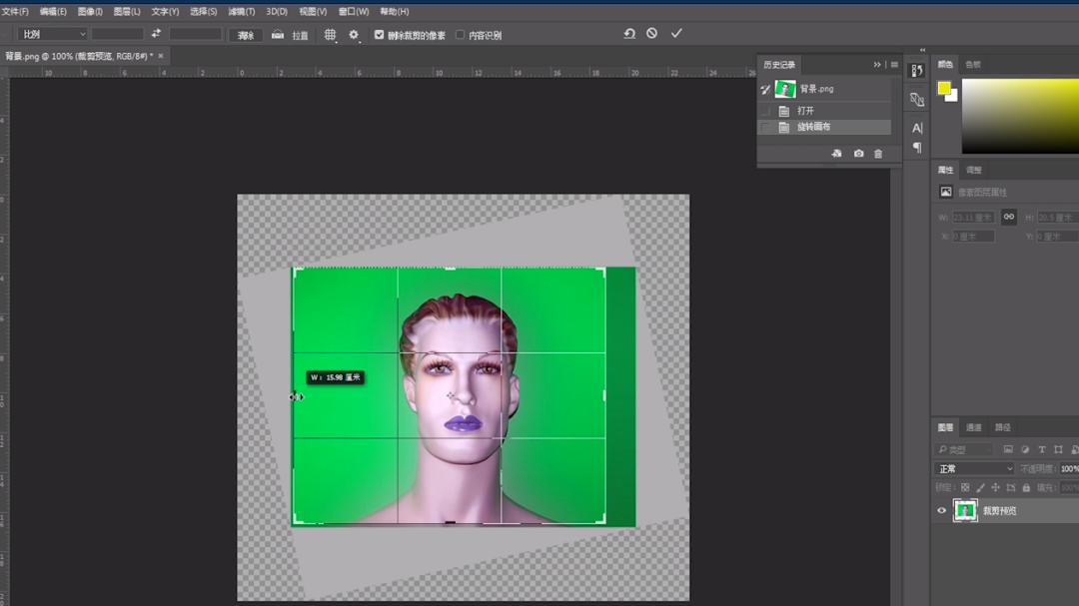This screenshot has width=1079, height=606.
Task: Open 3D(D) menu
Action: click(x=277, y=12)
